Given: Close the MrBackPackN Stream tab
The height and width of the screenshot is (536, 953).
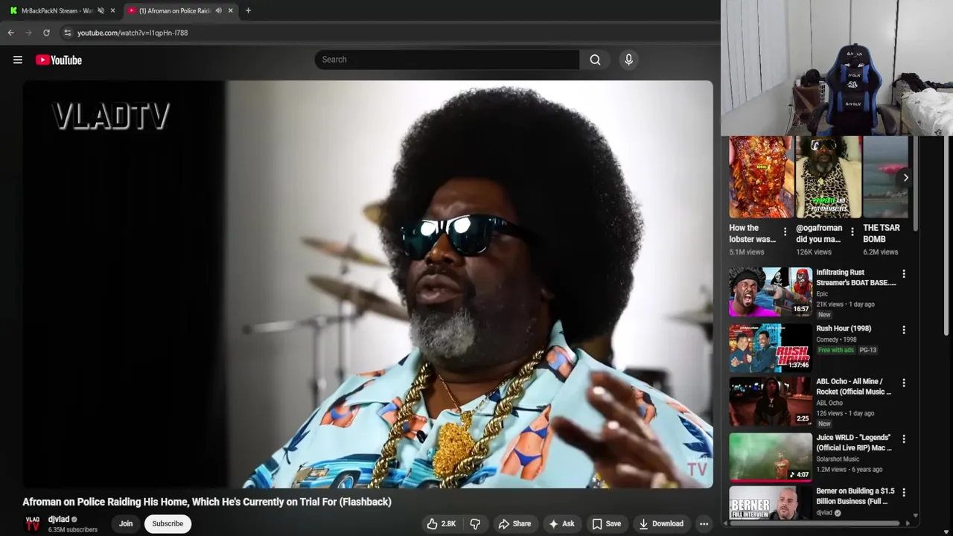Looking at the screenshot, I should tap(112, 10).
